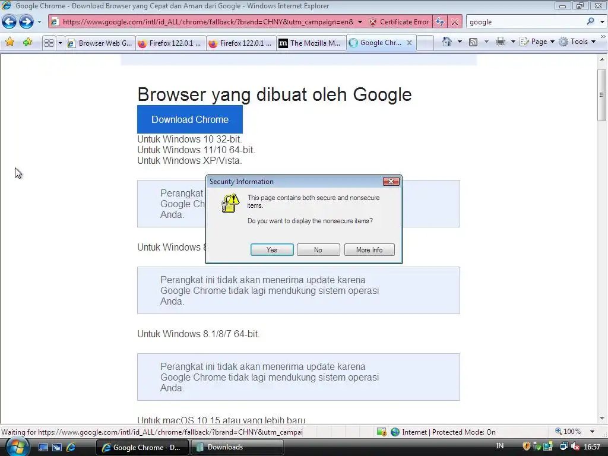Open the Tools menu
The height and width of the screenshot is (456, 608).
tap(577, 42)
